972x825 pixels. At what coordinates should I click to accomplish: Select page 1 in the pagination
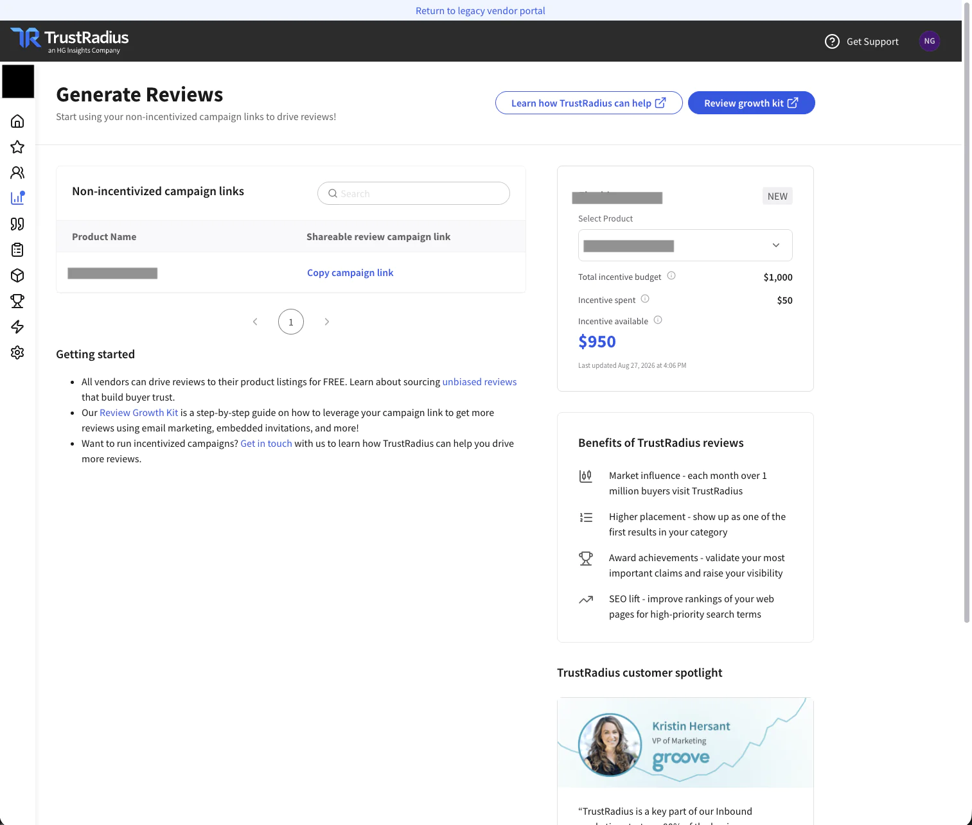(291, 322)
